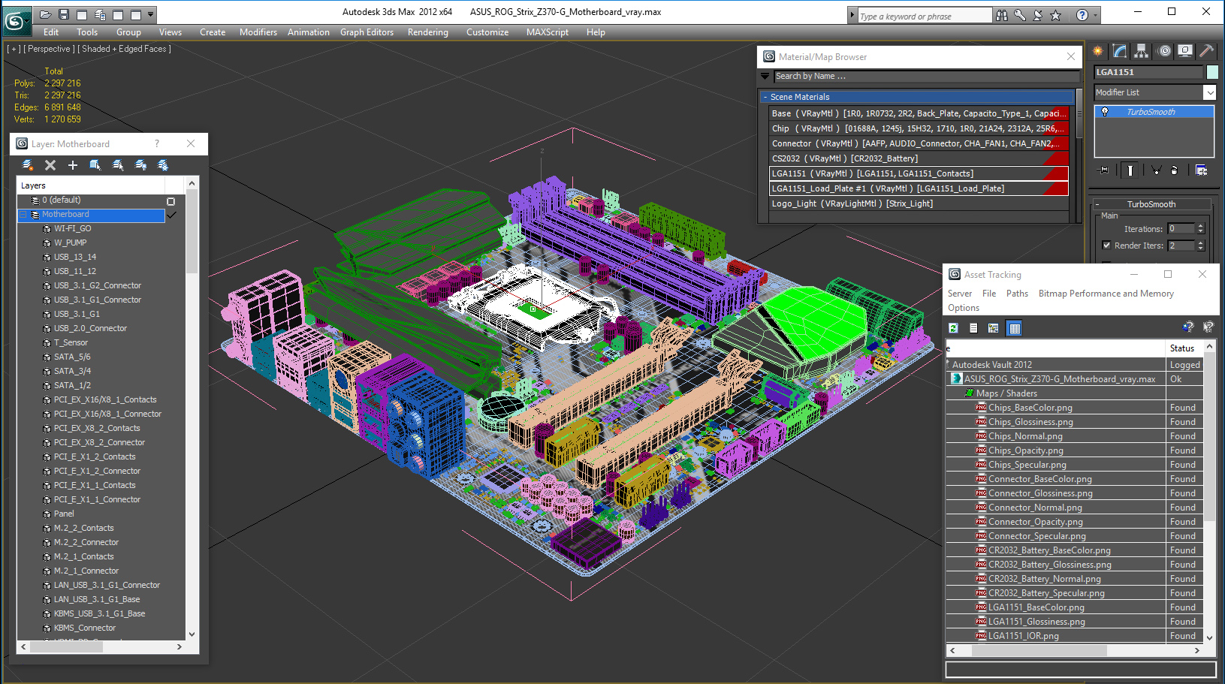
Task: Click the LGA1151 object color swatch
Action: (1212, 72)
